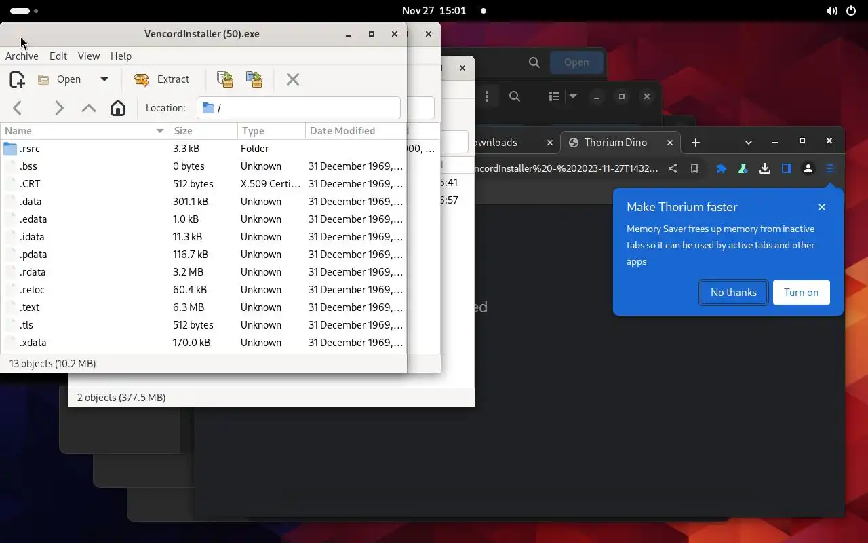Click the dimmed Open button
Image resolution: width=868 pixels, height=543 pixels.
tap(576, 62)
